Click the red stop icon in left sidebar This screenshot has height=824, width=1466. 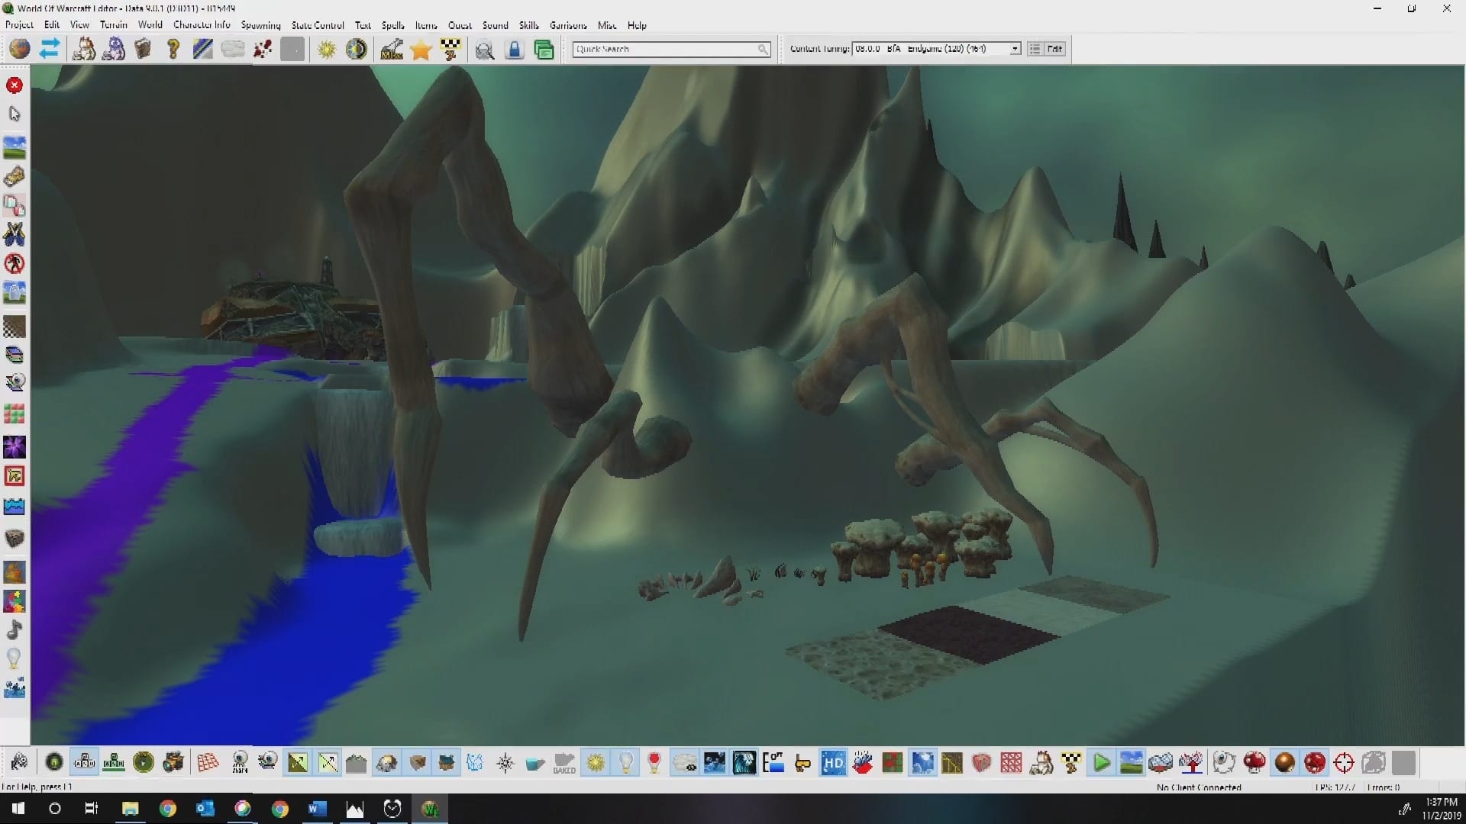click(15, 85)
